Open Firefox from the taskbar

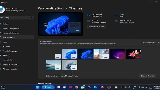pyautogui.click(x=102, y=87)
